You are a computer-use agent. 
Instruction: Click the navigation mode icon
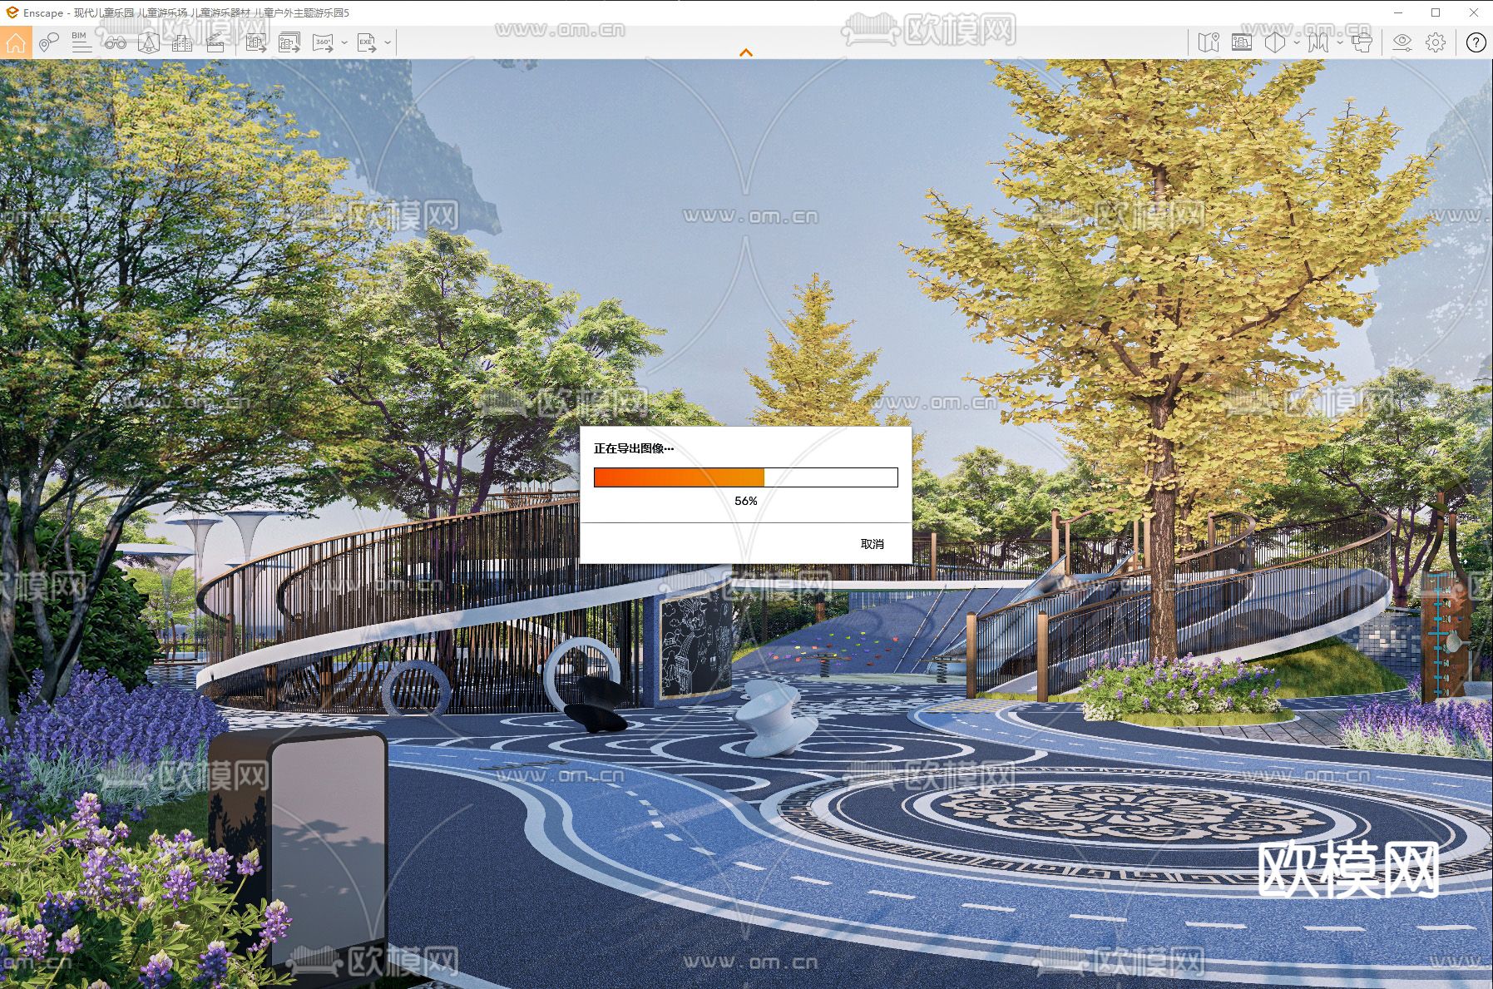[x=1317, y=42]
